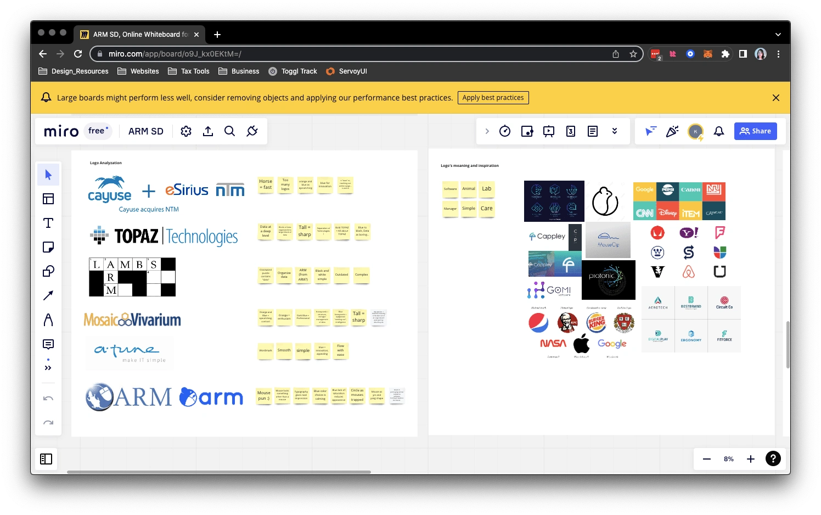Open the user avatar K
The height and width of the screenshot is (515, 821).
[695, 131]
